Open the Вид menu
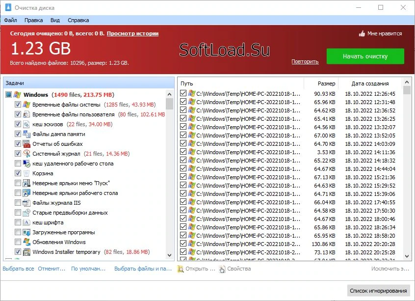The width and height of the screenshot is (415, 301). [x=55, y=20]
